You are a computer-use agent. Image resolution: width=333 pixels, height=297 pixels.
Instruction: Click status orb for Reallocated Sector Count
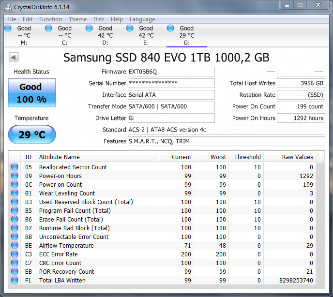pos(15,167)
